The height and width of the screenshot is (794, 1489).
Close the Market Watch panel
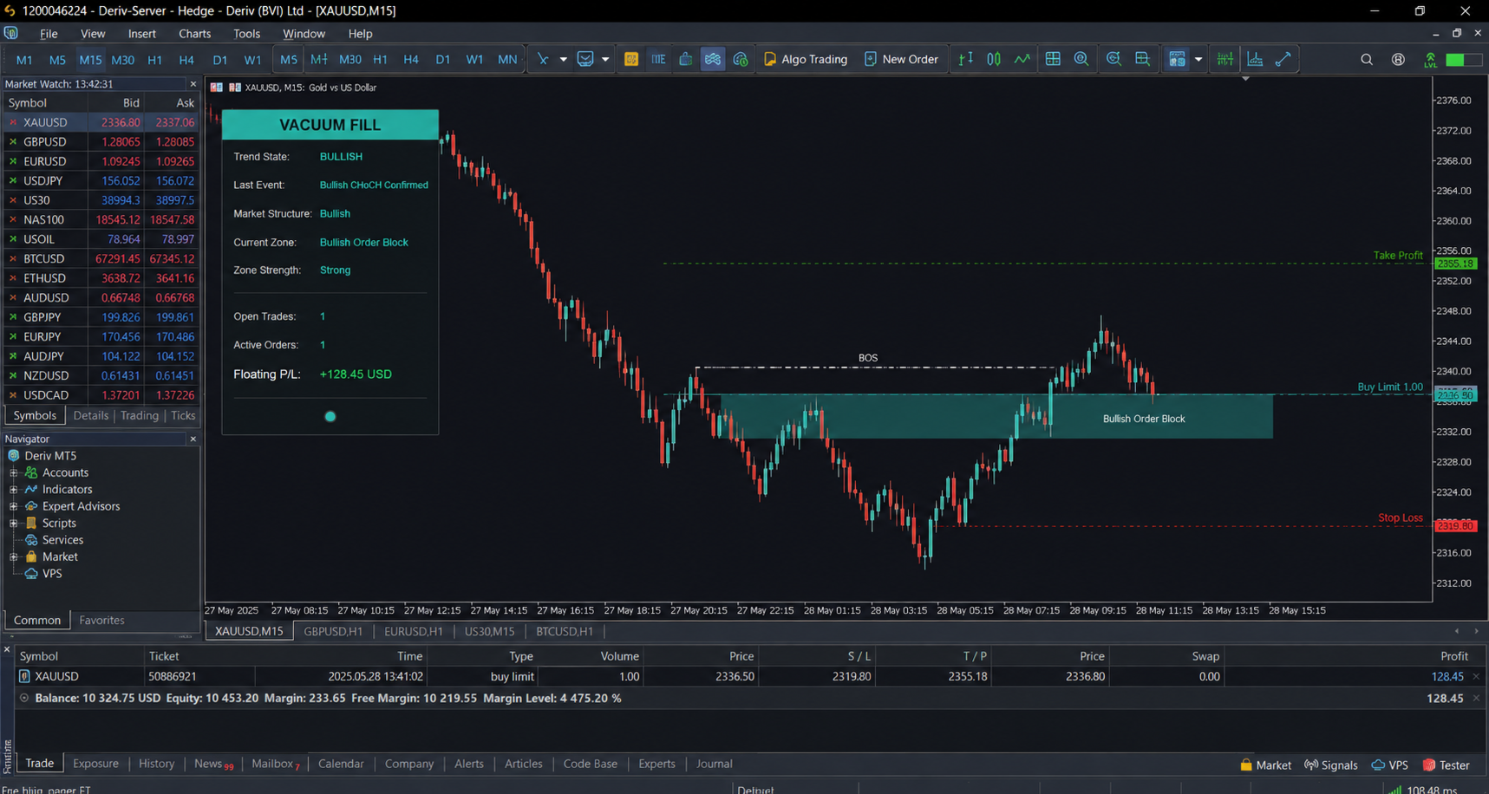193,84
